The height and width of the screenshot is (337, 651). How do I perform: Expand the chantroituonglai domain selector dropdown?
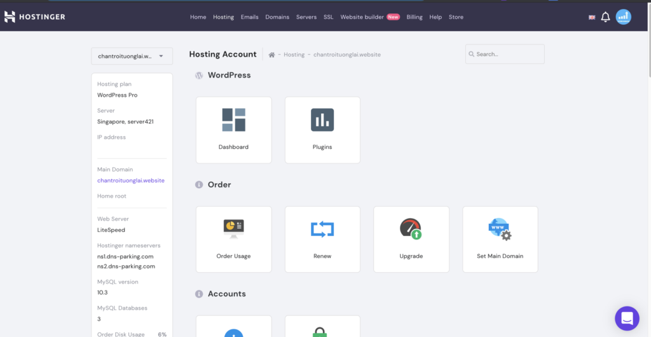tap(132, 56)
